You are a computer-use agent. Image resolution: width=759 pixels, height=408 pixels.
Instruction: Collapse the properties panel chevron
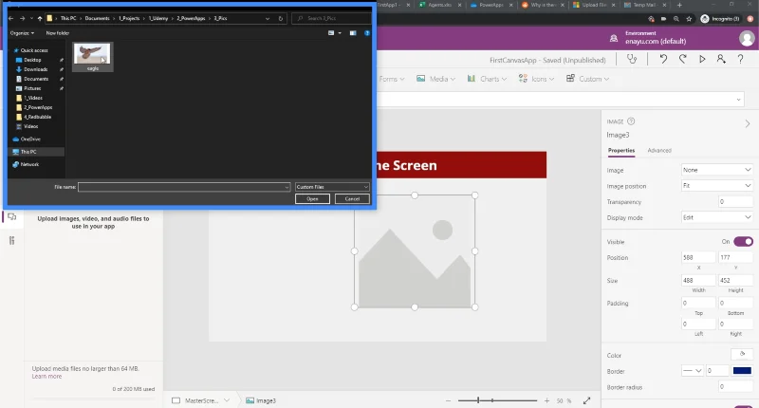click(x=748, y=124)
